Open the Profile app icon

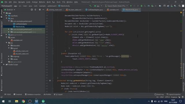coord(149,6)
